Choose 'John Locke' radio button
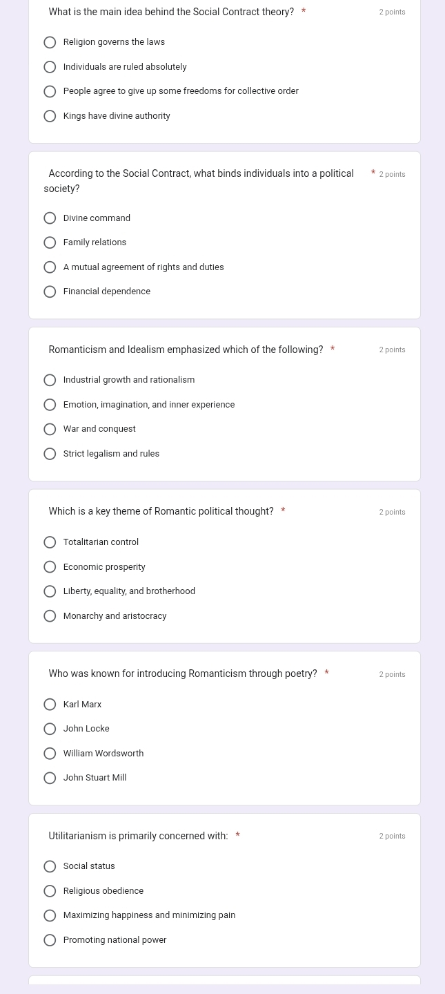Image resolution: width=445 pixels, height=994 pixels. click(50, 729)
